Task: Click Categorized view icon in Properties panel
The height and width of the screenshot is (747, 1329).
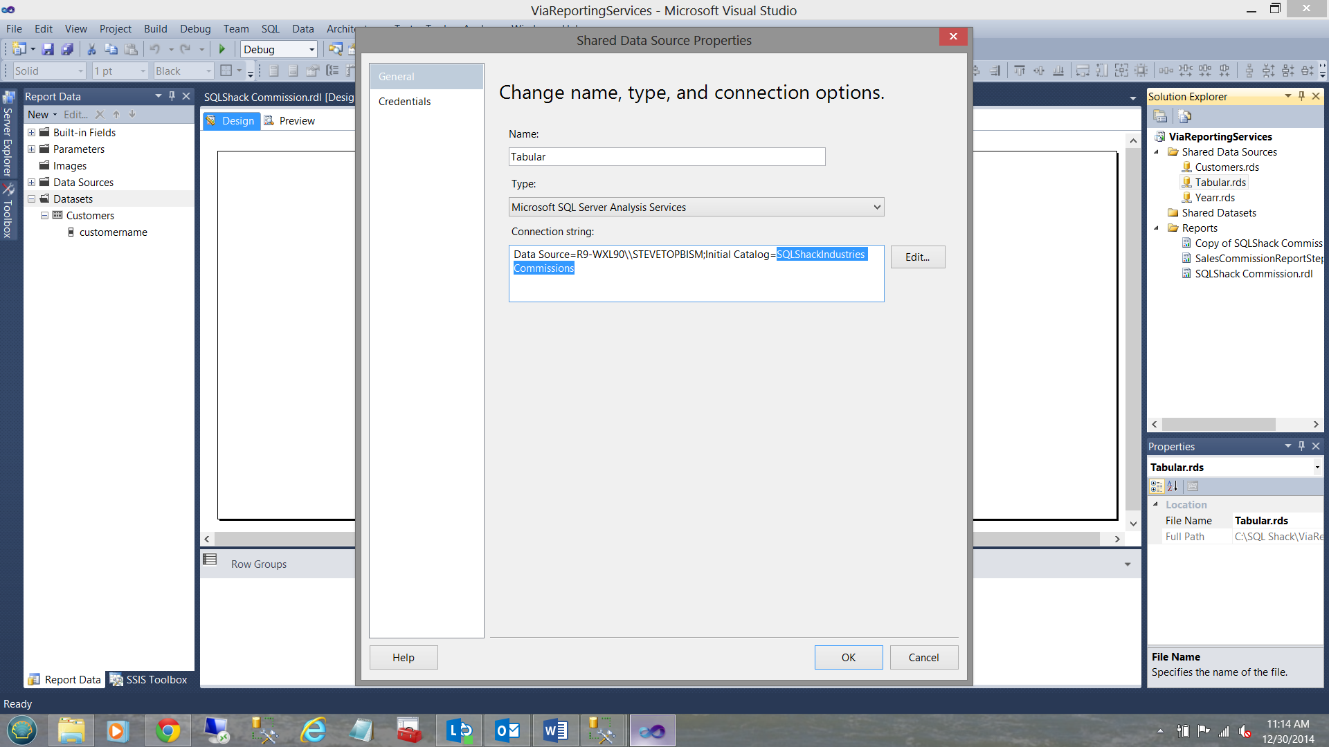Action: point(1157,486)
